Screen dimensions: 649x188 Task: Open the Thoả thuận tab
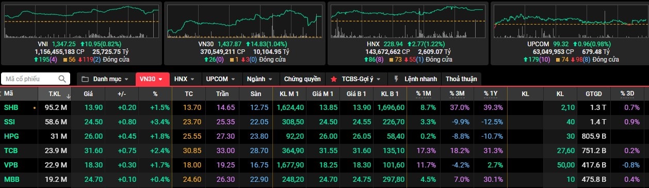(461, 79)
